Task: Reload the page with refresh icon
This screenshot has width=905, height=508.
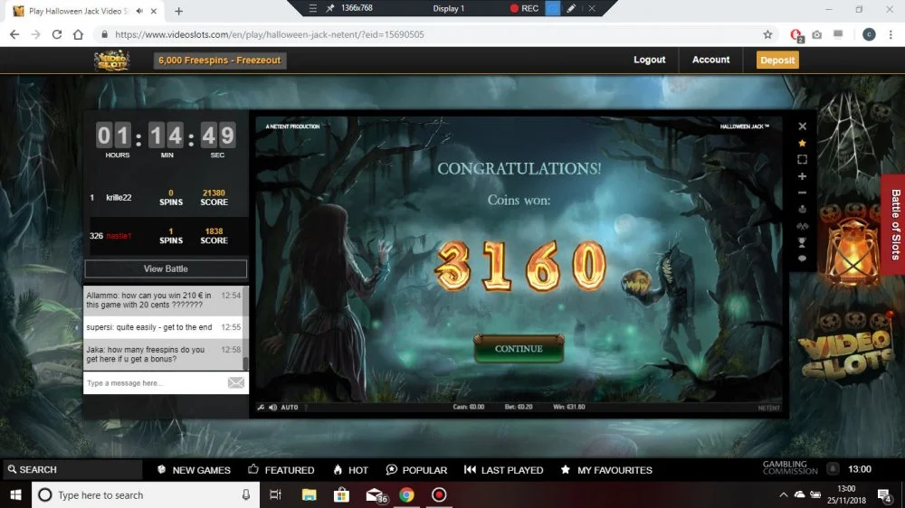Action: click(56, 34)
